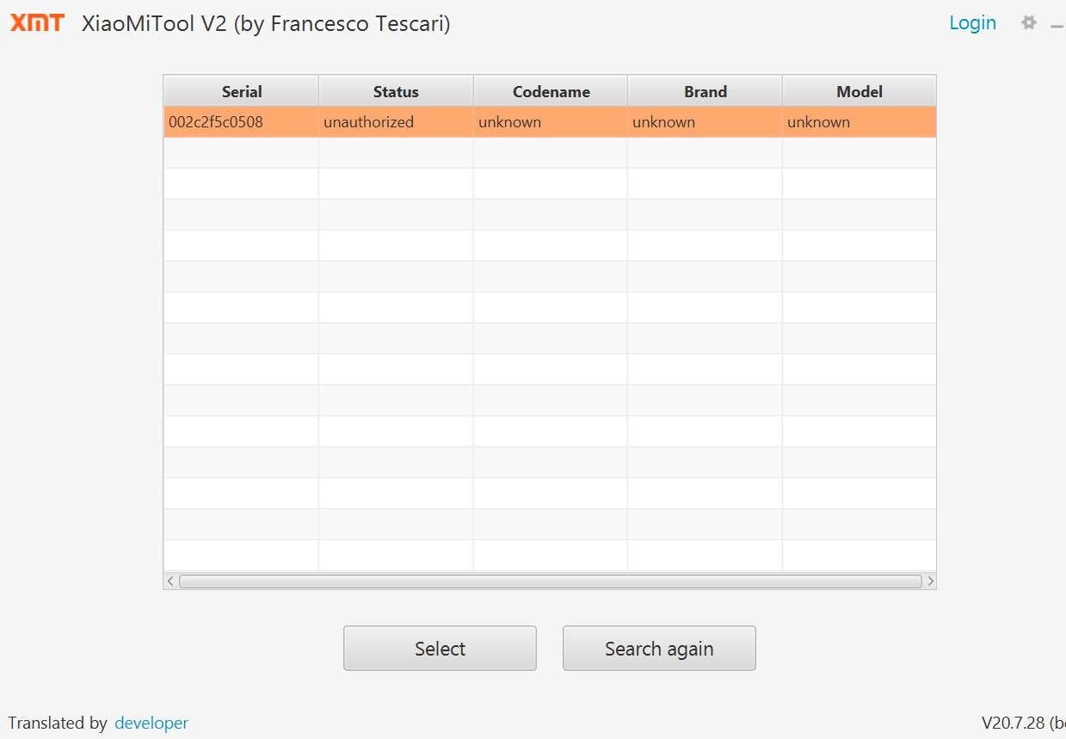
Task: Click the left arrow of the scrollbar
Action: [x=169, y=581]
